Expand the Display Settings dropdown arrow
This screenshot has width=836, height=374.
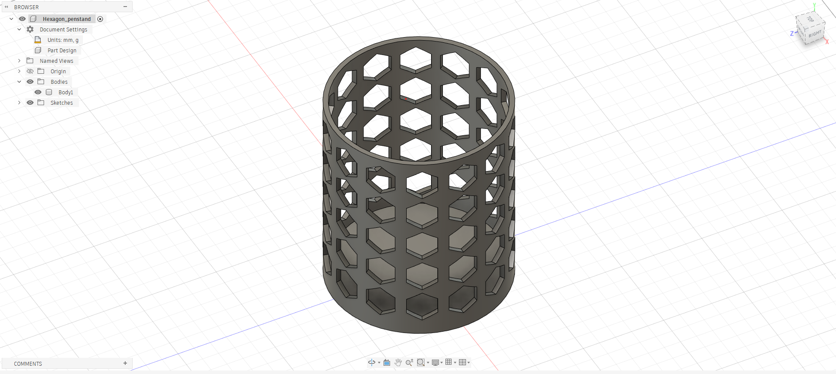pyautogui.click(x=442, y=363)
